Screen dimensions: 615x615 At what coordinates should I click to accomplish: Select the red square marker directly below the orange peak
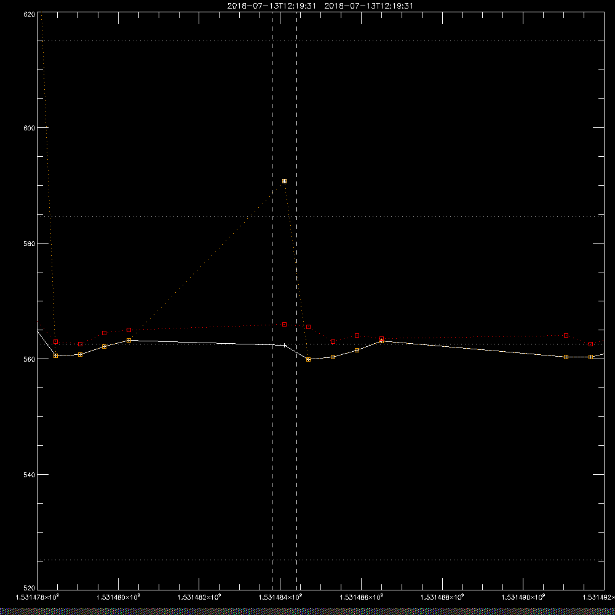pyautogui.click(x=284, y=324)
